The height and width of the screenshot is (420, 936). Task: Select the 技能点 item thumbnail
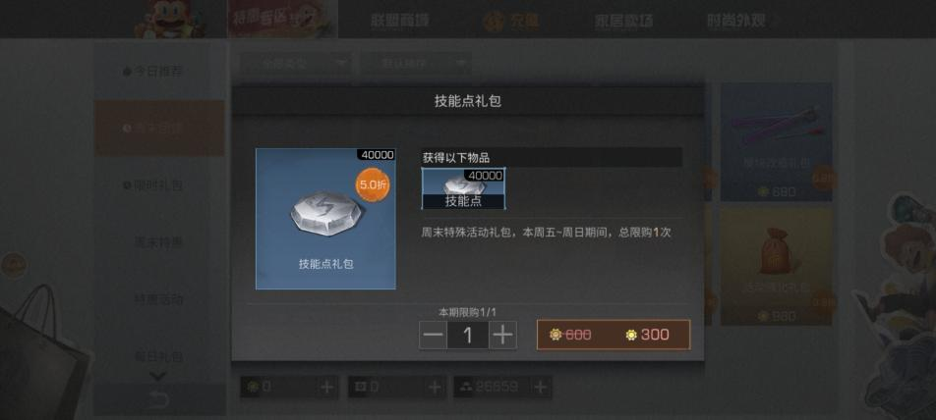coord(464,188)
